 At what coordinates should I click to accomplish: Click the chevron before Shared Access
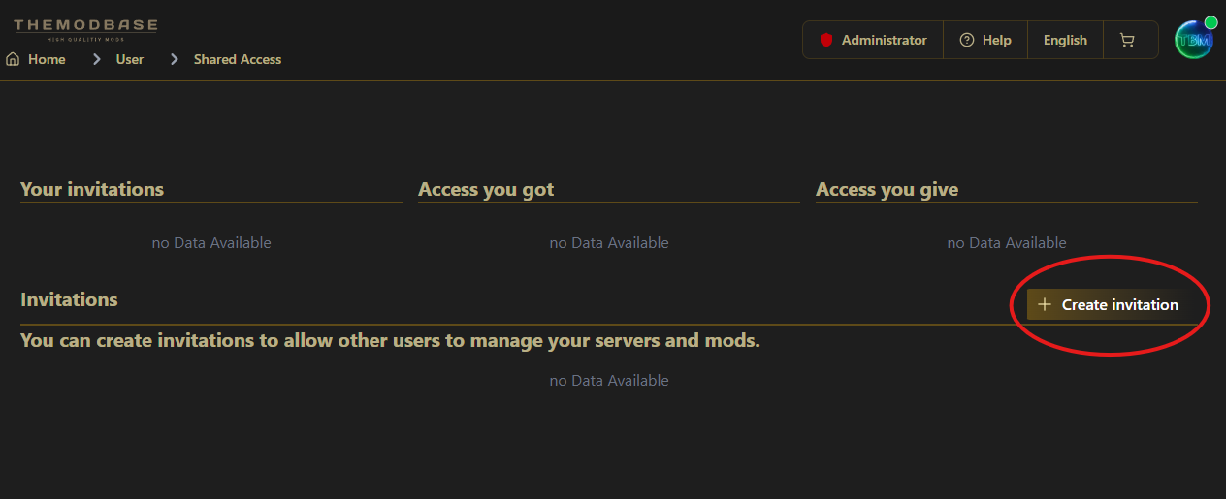pyautogui.click(x=175, y=59)
